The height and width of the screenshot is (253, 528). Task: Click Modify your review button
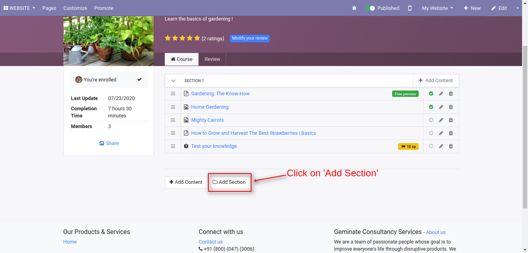coord(250,38)
